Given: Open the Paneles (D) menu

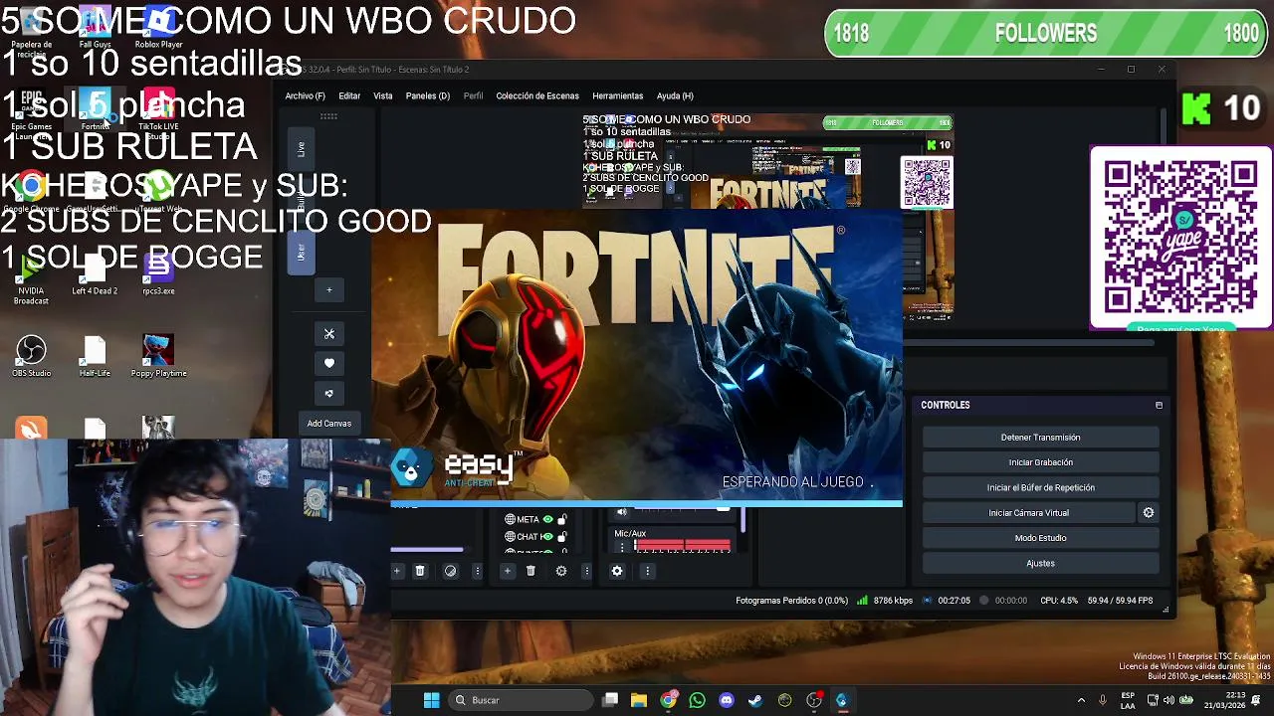Looking at the screenshot, I should click(428, 96).
